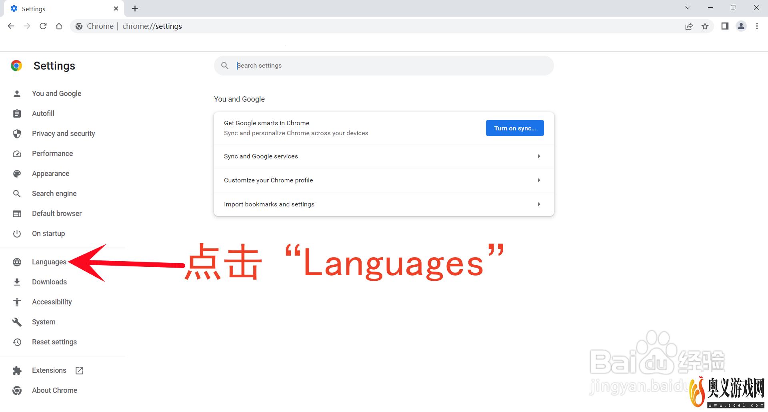Click the browser Back arrow

[11, 26]
